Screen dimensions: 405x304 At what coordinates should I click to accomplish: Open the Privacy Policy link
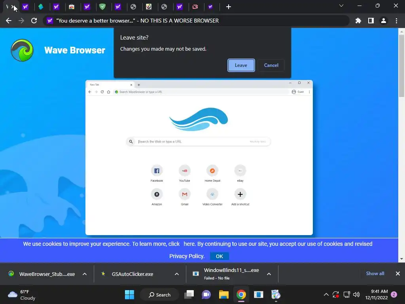pyautogui.click(x=187, y=256)
